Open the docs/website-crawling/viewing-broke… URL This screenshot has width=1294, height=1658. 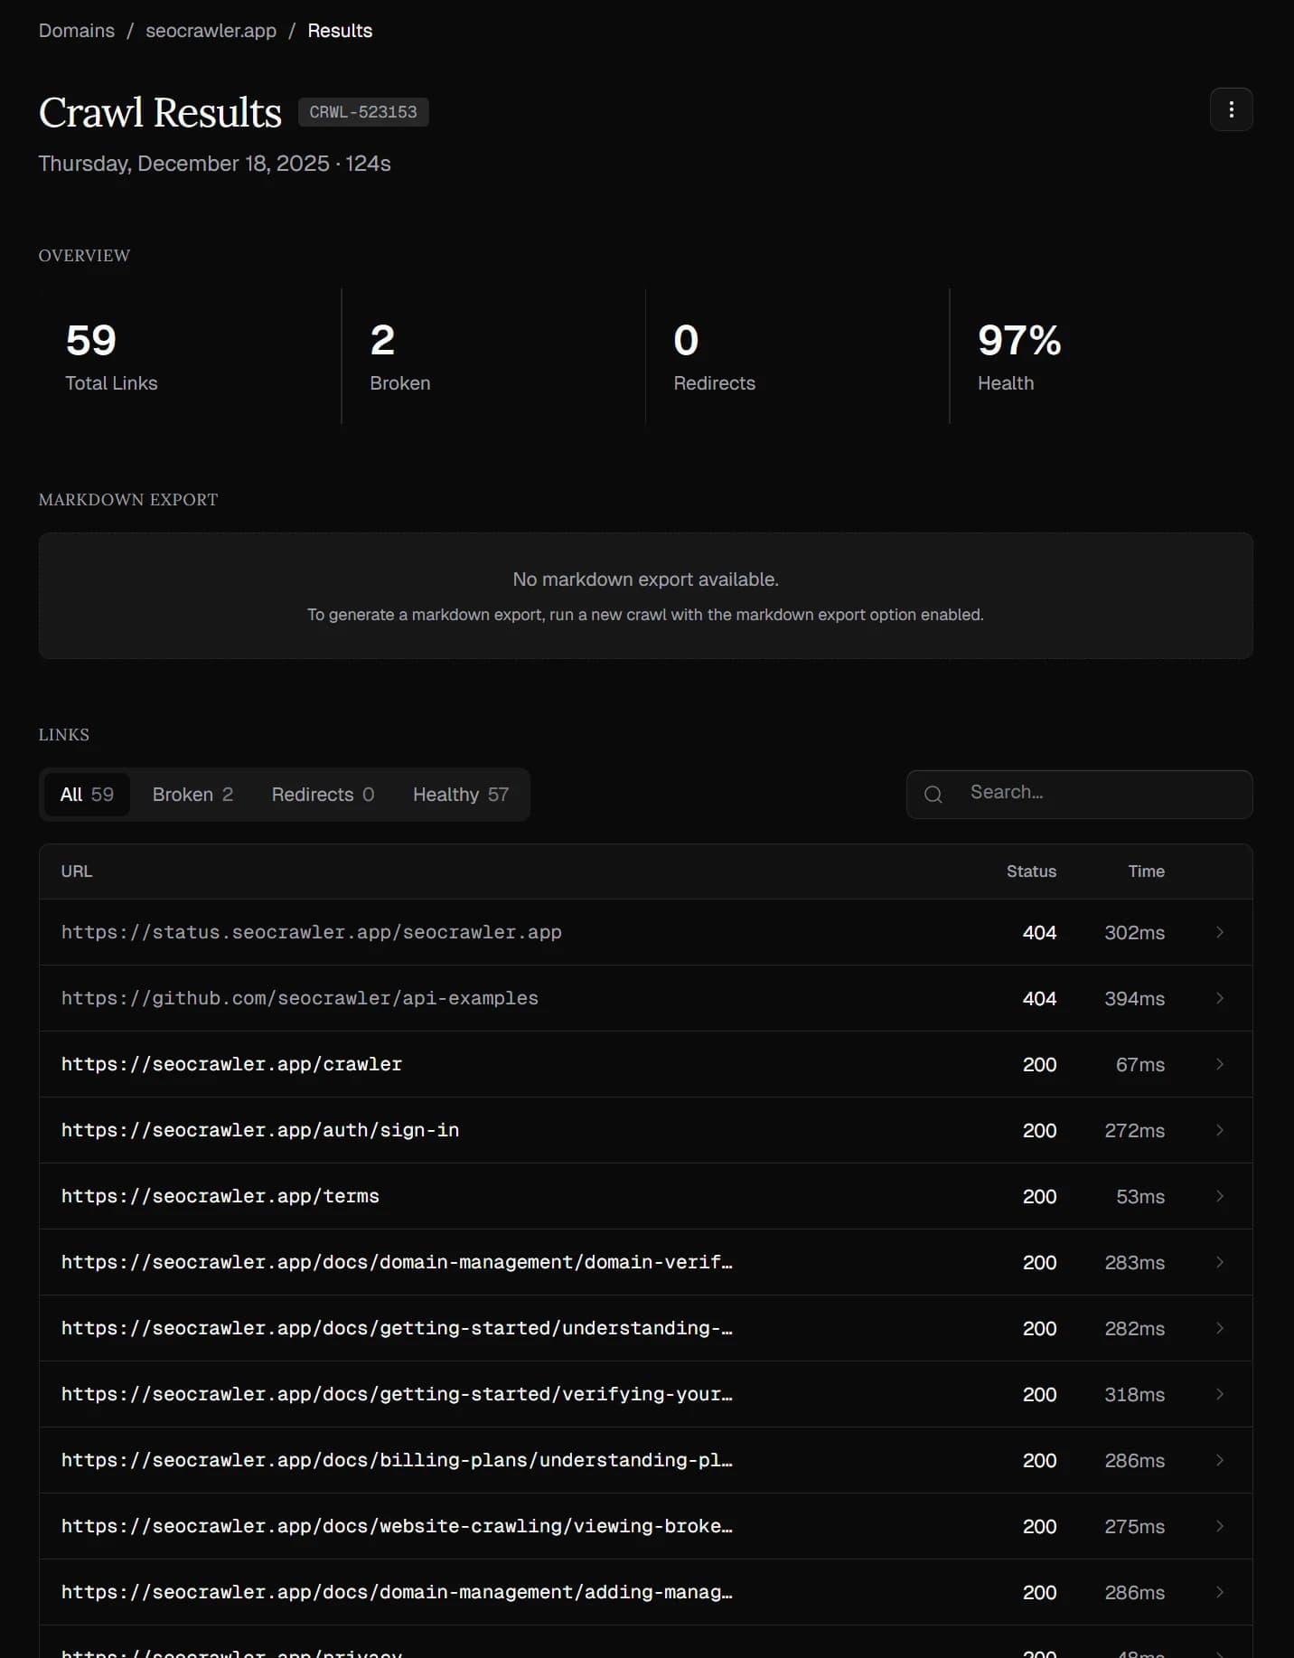pos(397,1526)
